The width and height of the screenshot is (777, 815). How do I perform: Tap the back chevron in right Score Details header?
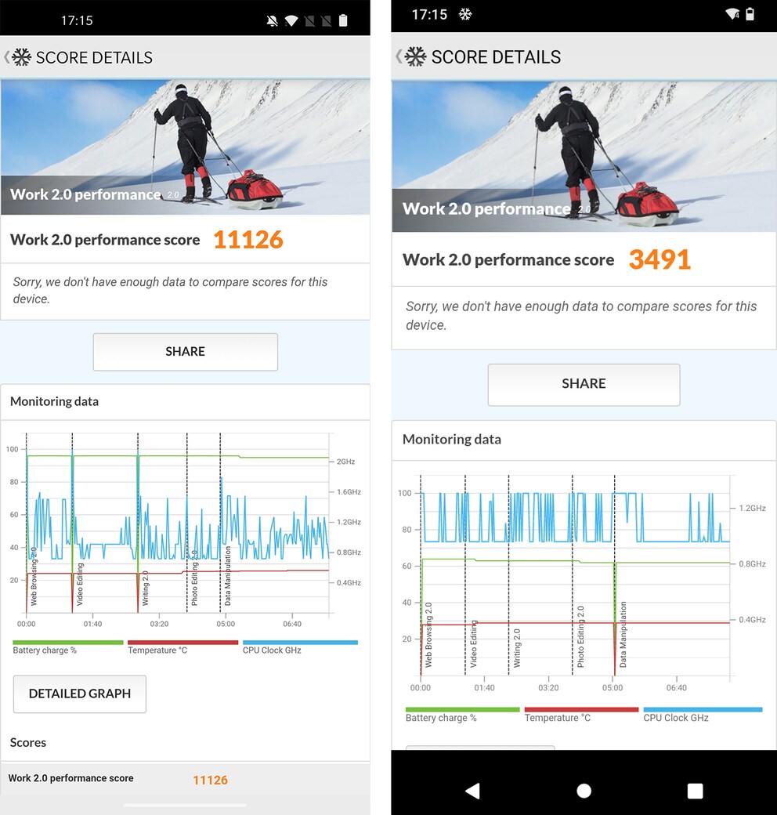(399, 56)
